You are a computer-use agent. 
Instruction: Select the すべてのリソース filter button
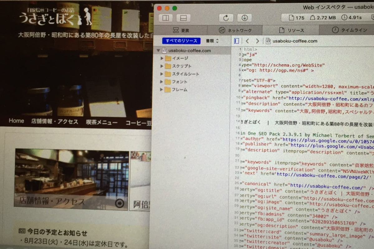[x=181, y=41]
